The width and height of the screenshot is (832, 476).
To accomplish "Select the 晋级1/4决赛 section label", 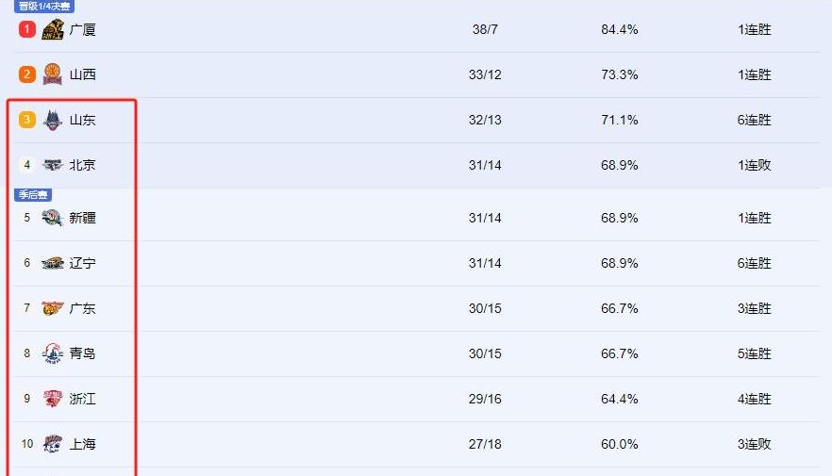I will point(44,6).
